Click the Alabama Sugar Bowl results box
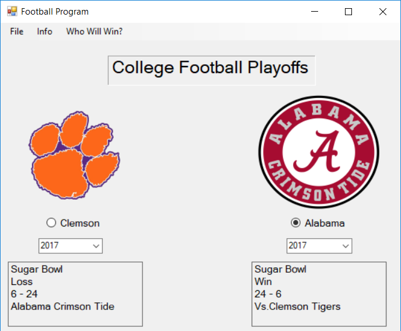Image resolution: width=401 pixels, height=331 pixels. point(319,294)
